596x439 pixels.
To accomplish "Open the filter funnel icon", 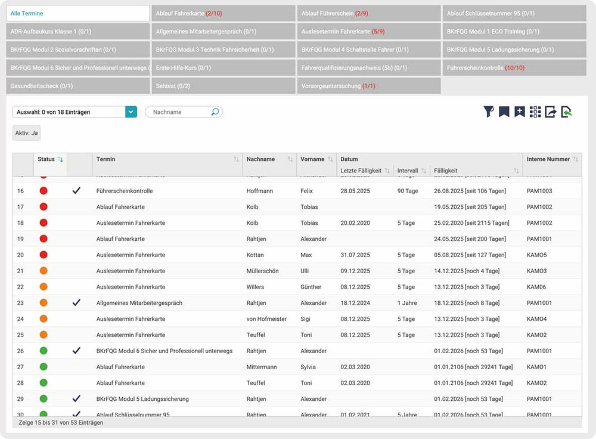I will (489, 112).
